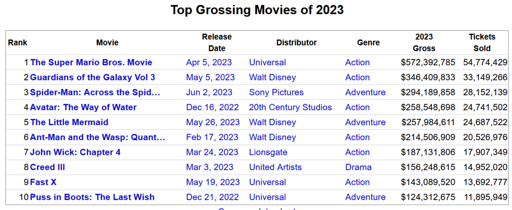Image resolution: width=512 pixels, height=210 pixels.
Task: Open Guardians of the Galaxy Vol 3 link
Action: [93, 77]
